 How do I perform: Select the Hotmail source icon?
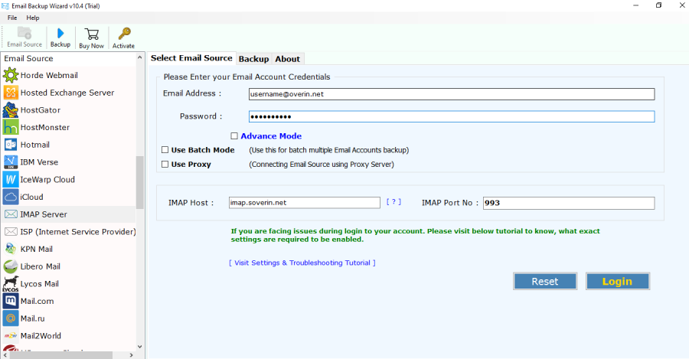coord(11,145)
